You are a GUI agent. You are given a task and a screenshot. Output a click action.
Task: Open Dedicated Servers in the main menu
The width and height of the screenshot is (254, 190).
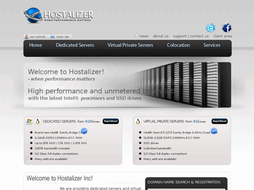(75, 45)
